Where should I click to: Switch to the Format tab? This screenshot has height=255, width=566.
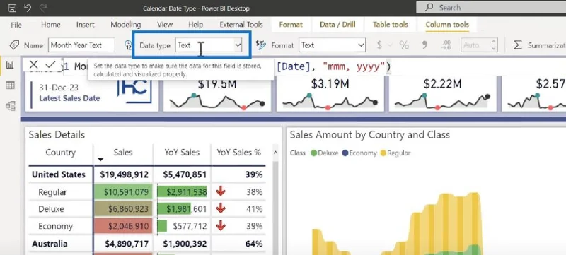tap(291, 25)
